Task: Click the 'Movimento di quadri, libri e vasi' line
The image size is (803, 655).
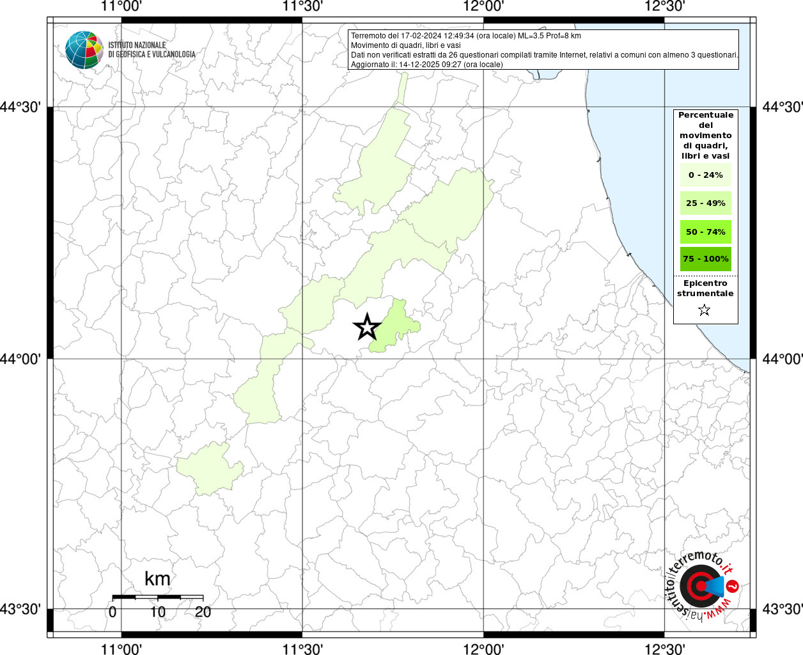Action: click(406, 45)
